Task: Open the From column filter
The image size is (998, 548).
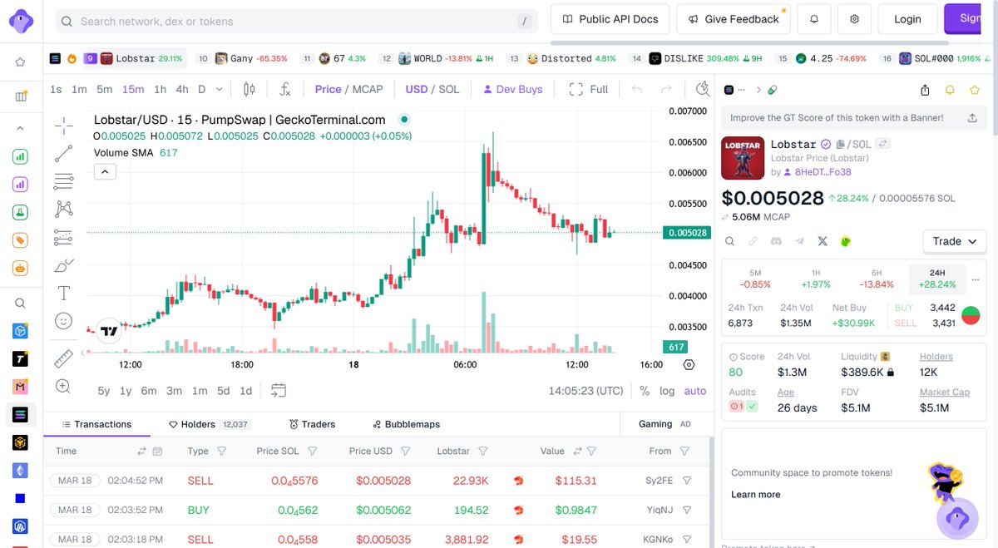Action: (684, 452)
